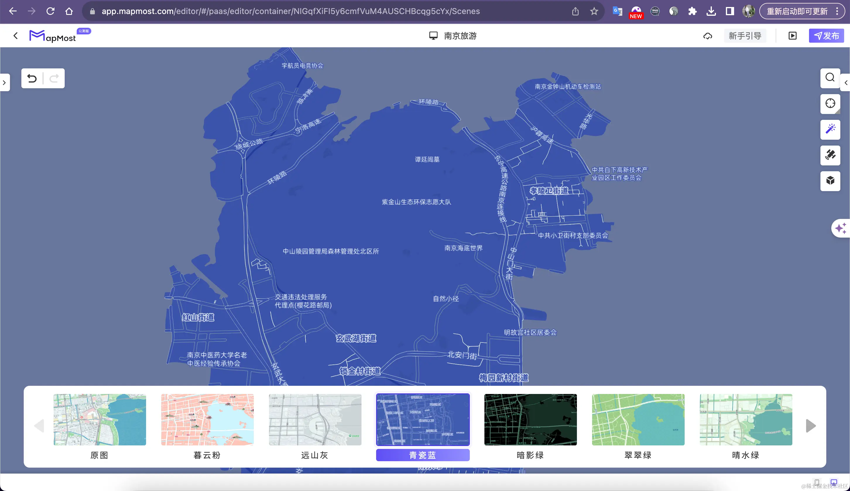Click the 晴水绿 style label

click(746, 455)
